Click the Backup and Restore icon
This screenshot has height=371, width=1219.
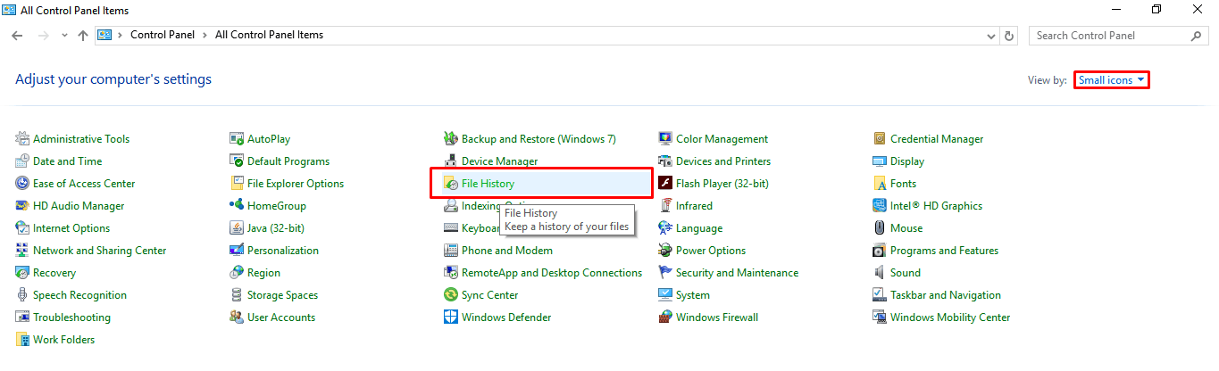pos(451,139)
